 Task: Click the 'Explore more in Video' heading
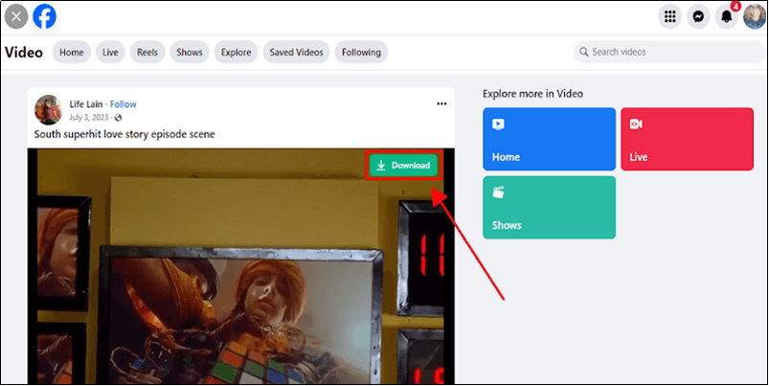pyautogui.click(x=533, y=94)
